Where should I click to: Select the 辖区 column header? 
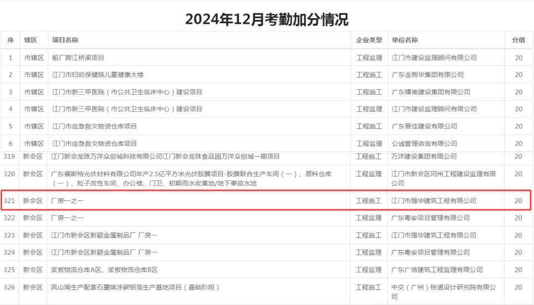click(x=30, y=40)
